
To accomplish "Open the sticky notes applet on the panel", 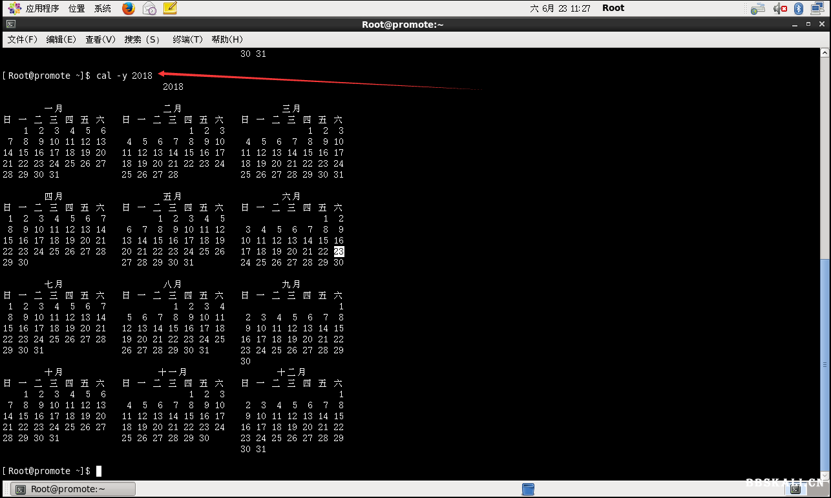I will pyautogui.click(x=170, y=8).
